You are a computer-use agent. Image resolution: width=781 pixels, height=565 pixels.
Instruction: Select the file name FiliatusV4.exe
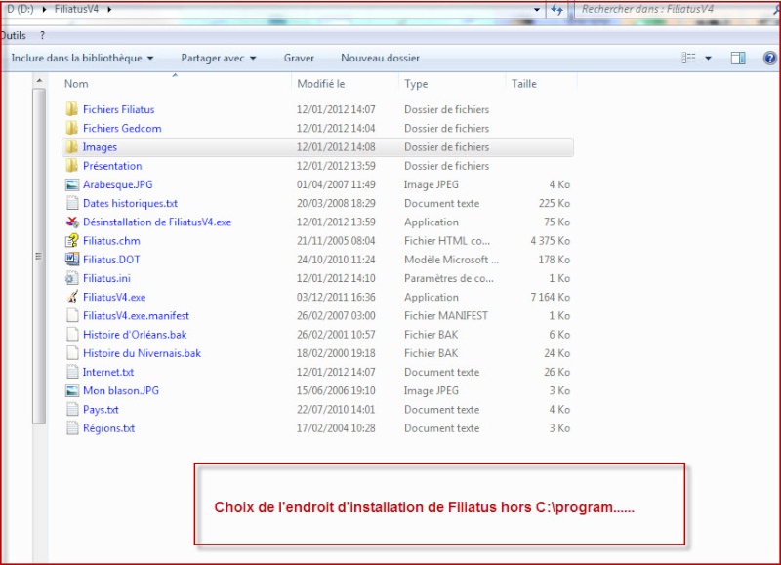(114, 298)
